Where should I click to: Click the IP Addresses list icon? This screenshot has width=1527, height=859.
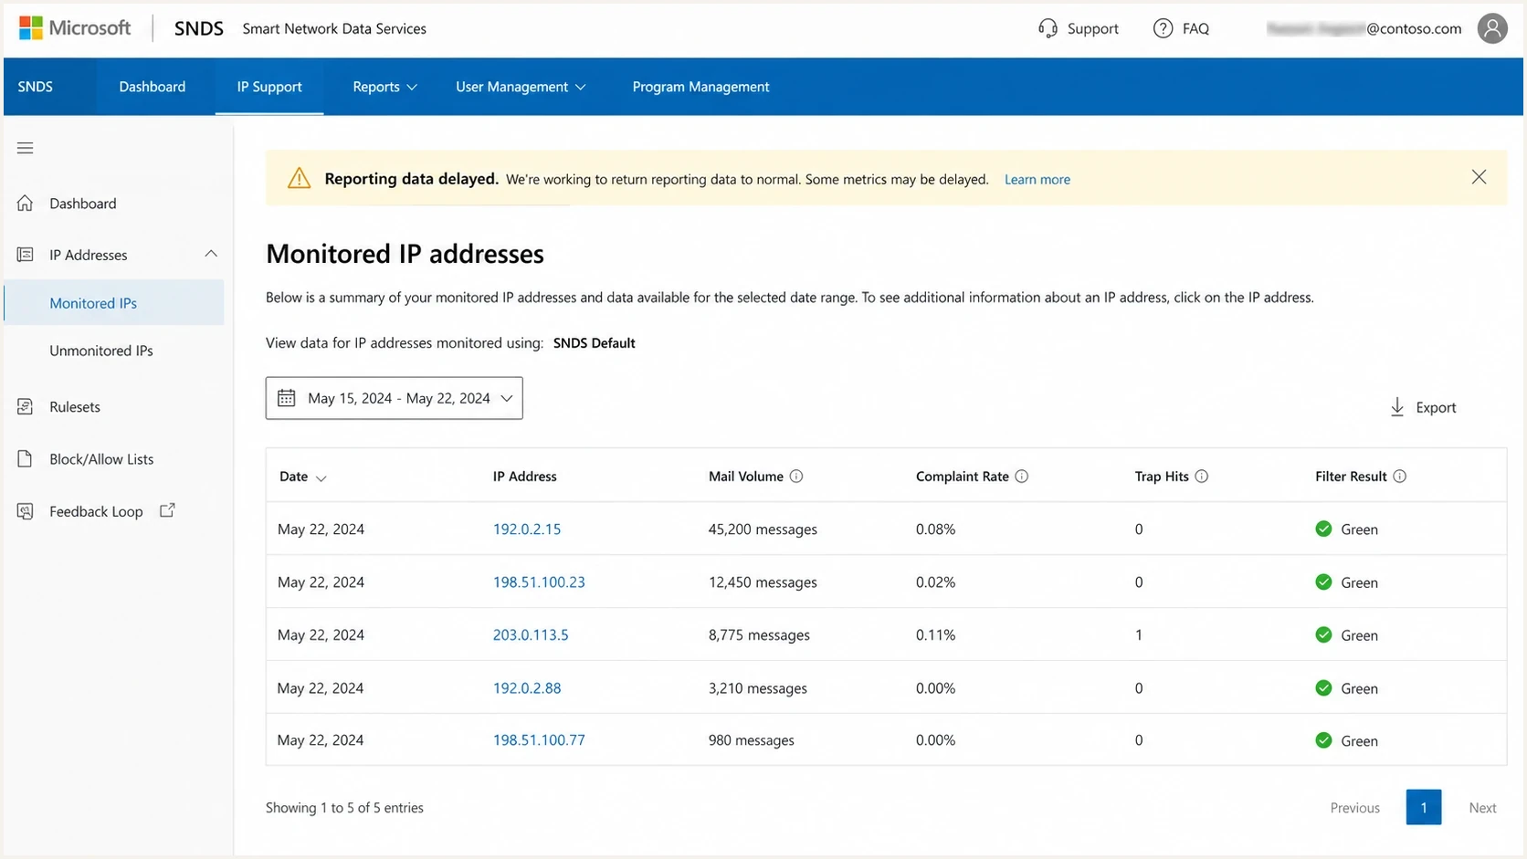coord(26,255)
